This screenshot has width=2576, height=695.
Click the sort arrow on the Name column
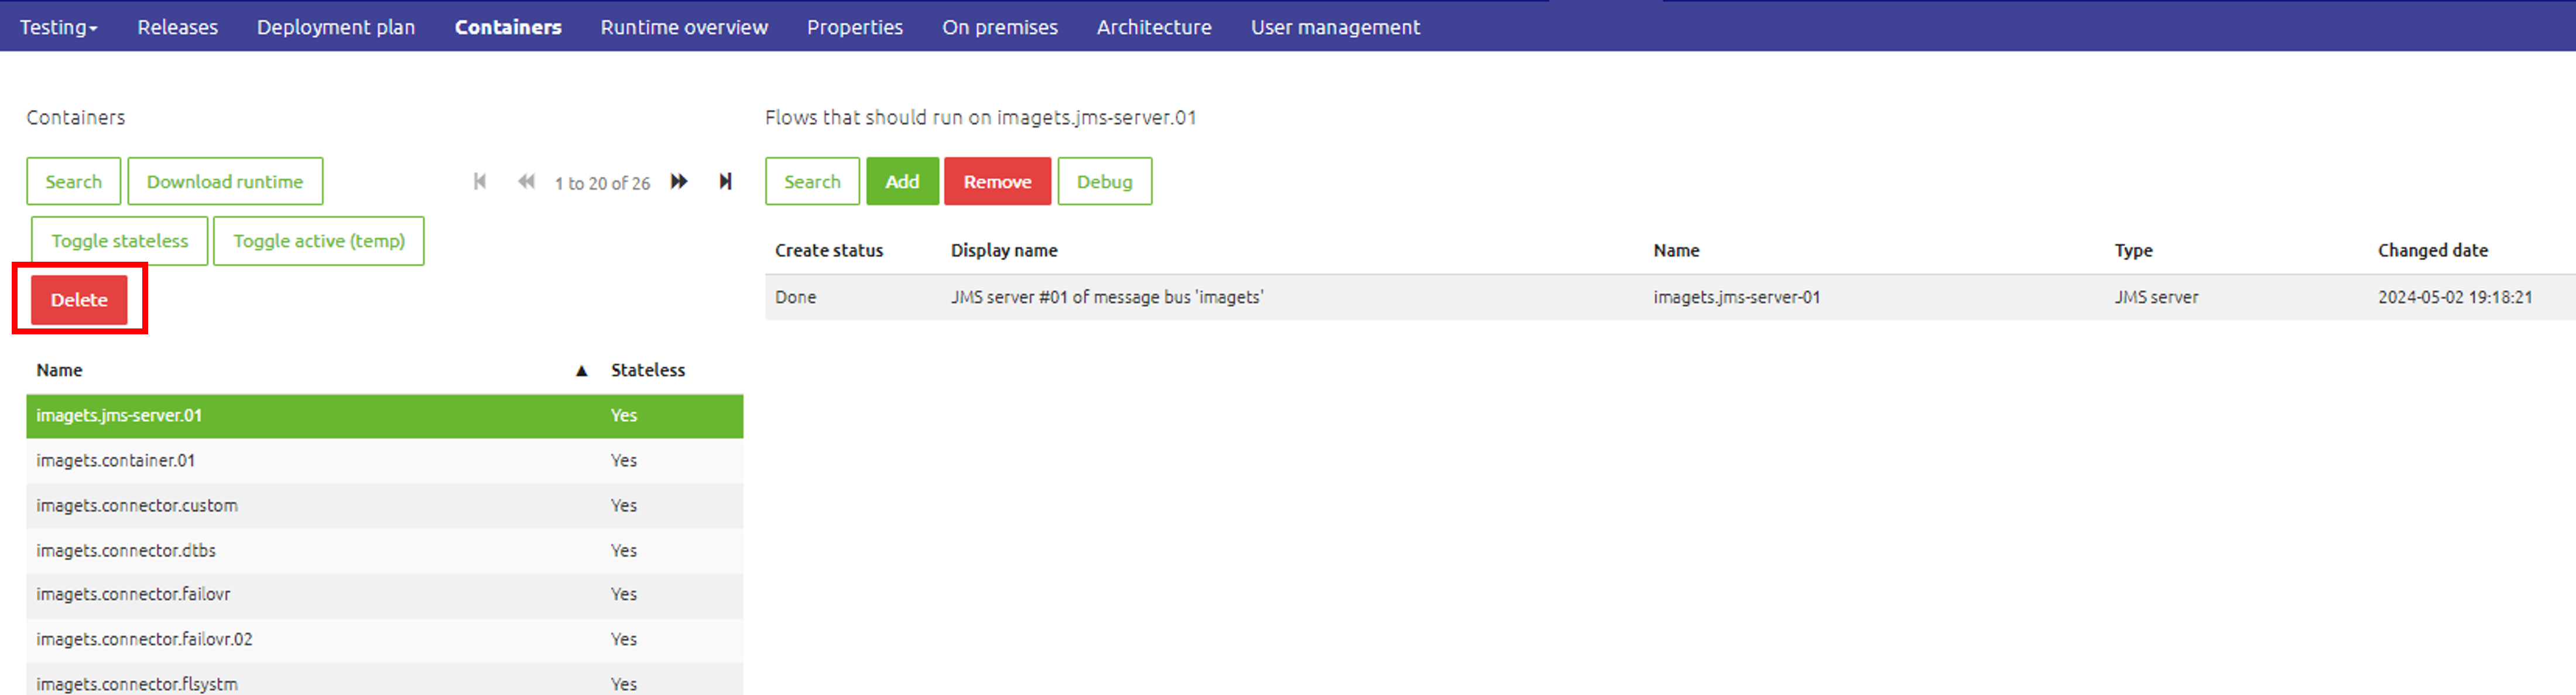click(581, 369)
